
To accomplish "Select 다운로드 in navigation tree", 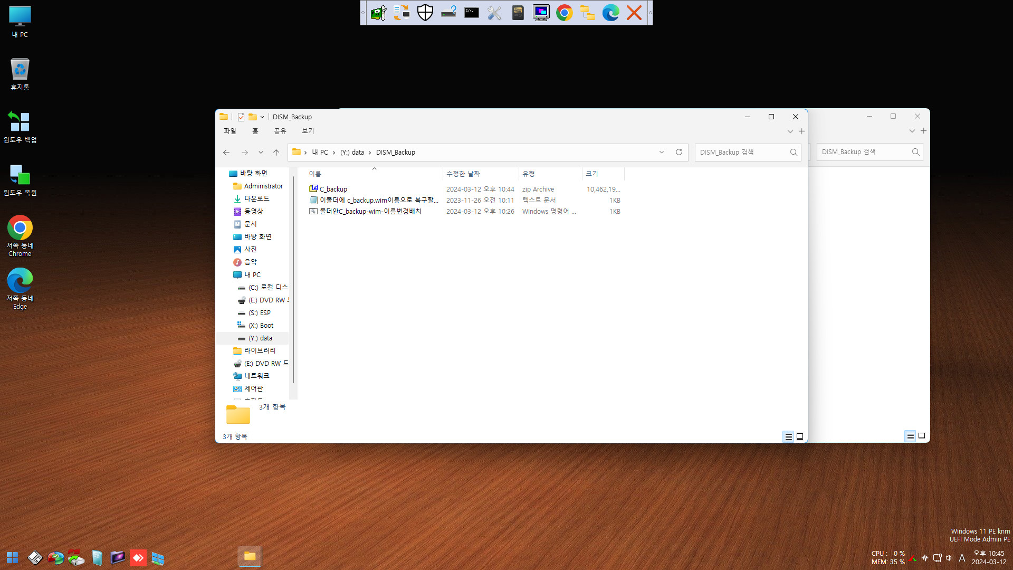I will point(251,199).
